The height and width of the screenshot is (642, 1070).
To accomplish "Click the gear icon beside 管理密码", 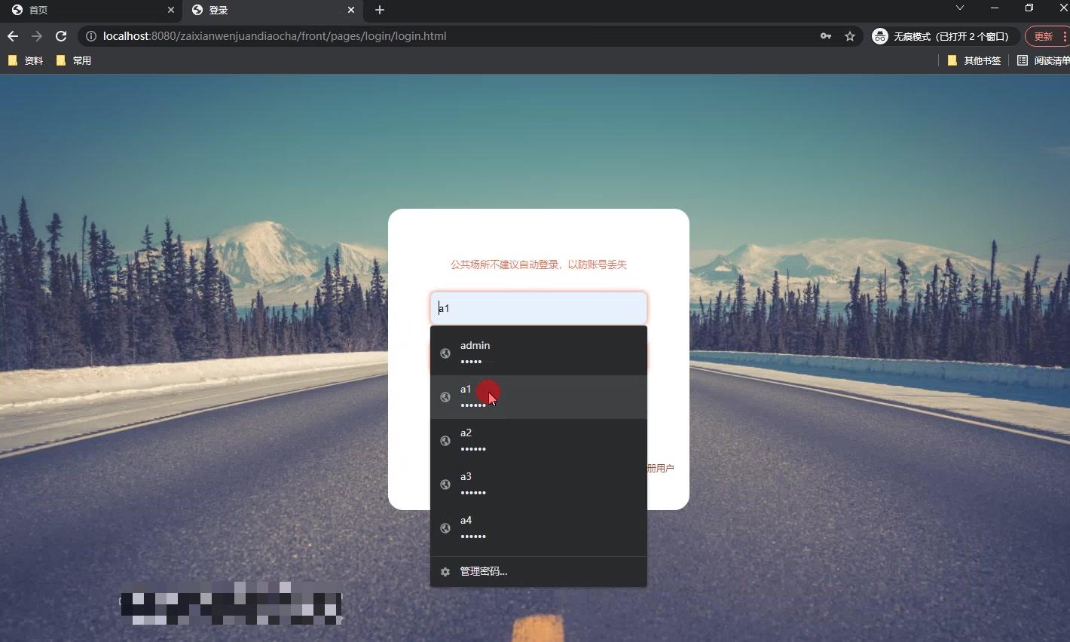I will coord(445,572).
